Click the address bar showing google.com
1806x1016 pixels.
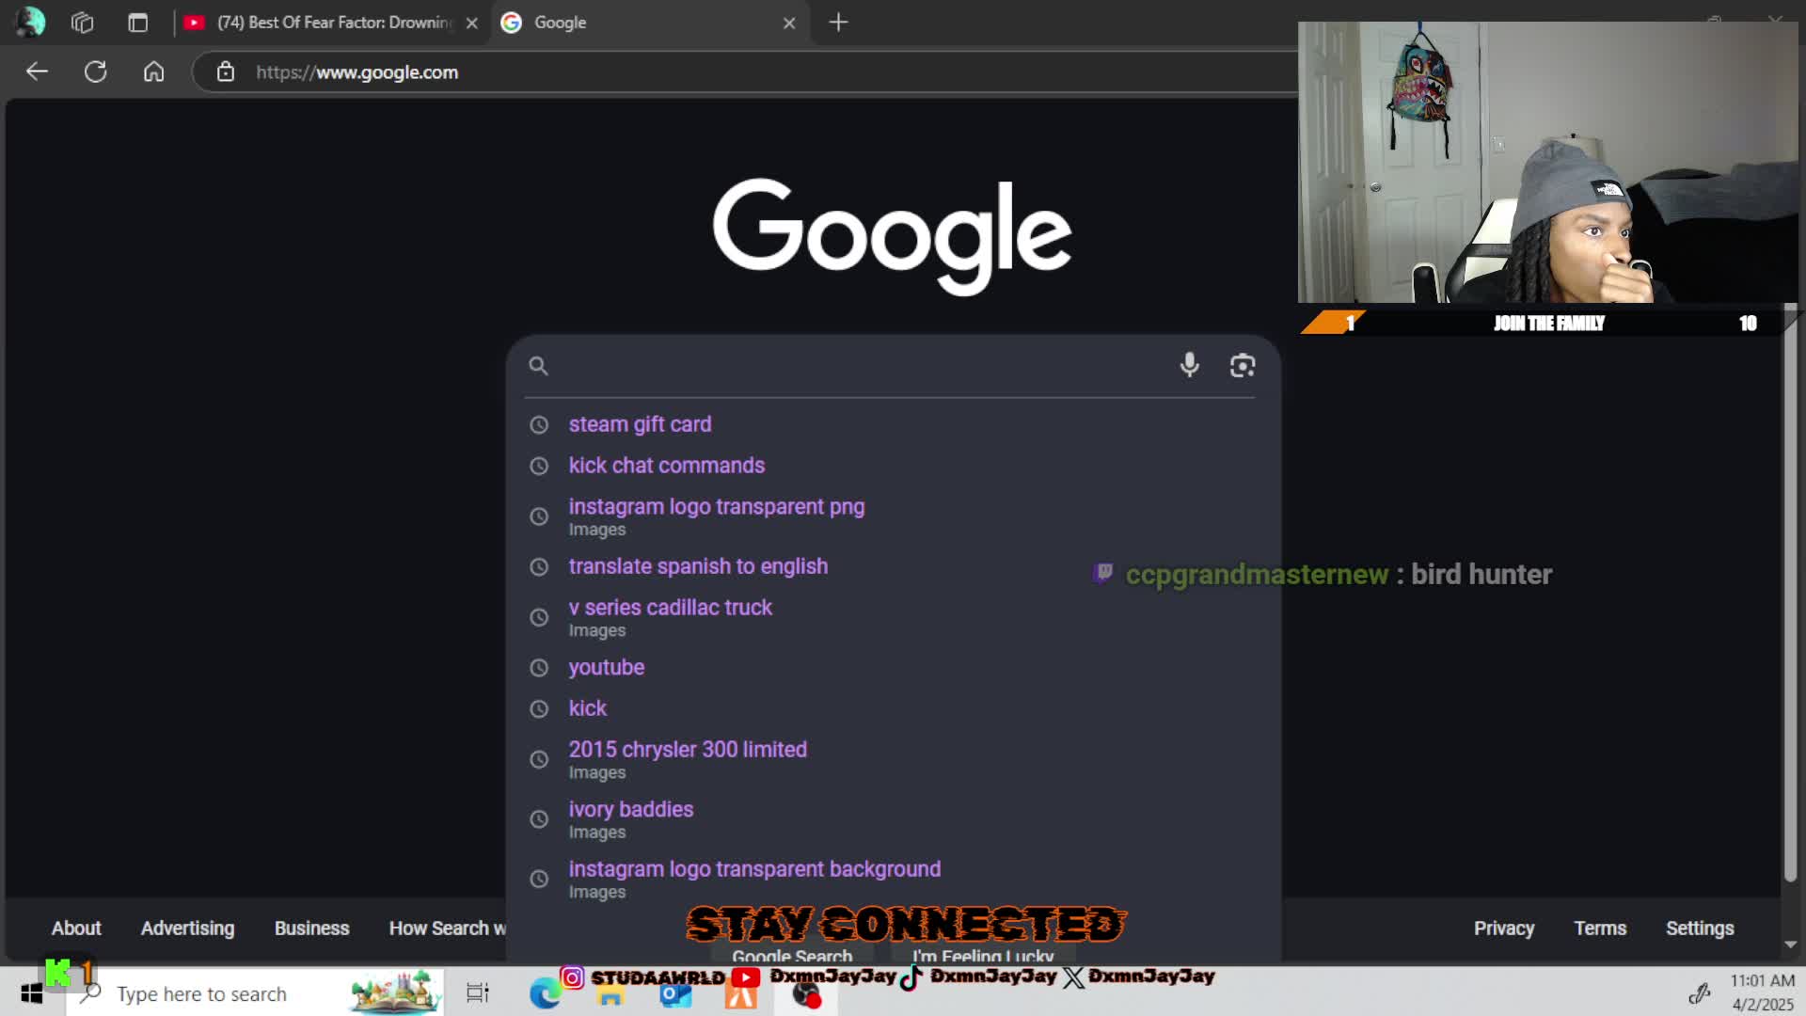743,72
